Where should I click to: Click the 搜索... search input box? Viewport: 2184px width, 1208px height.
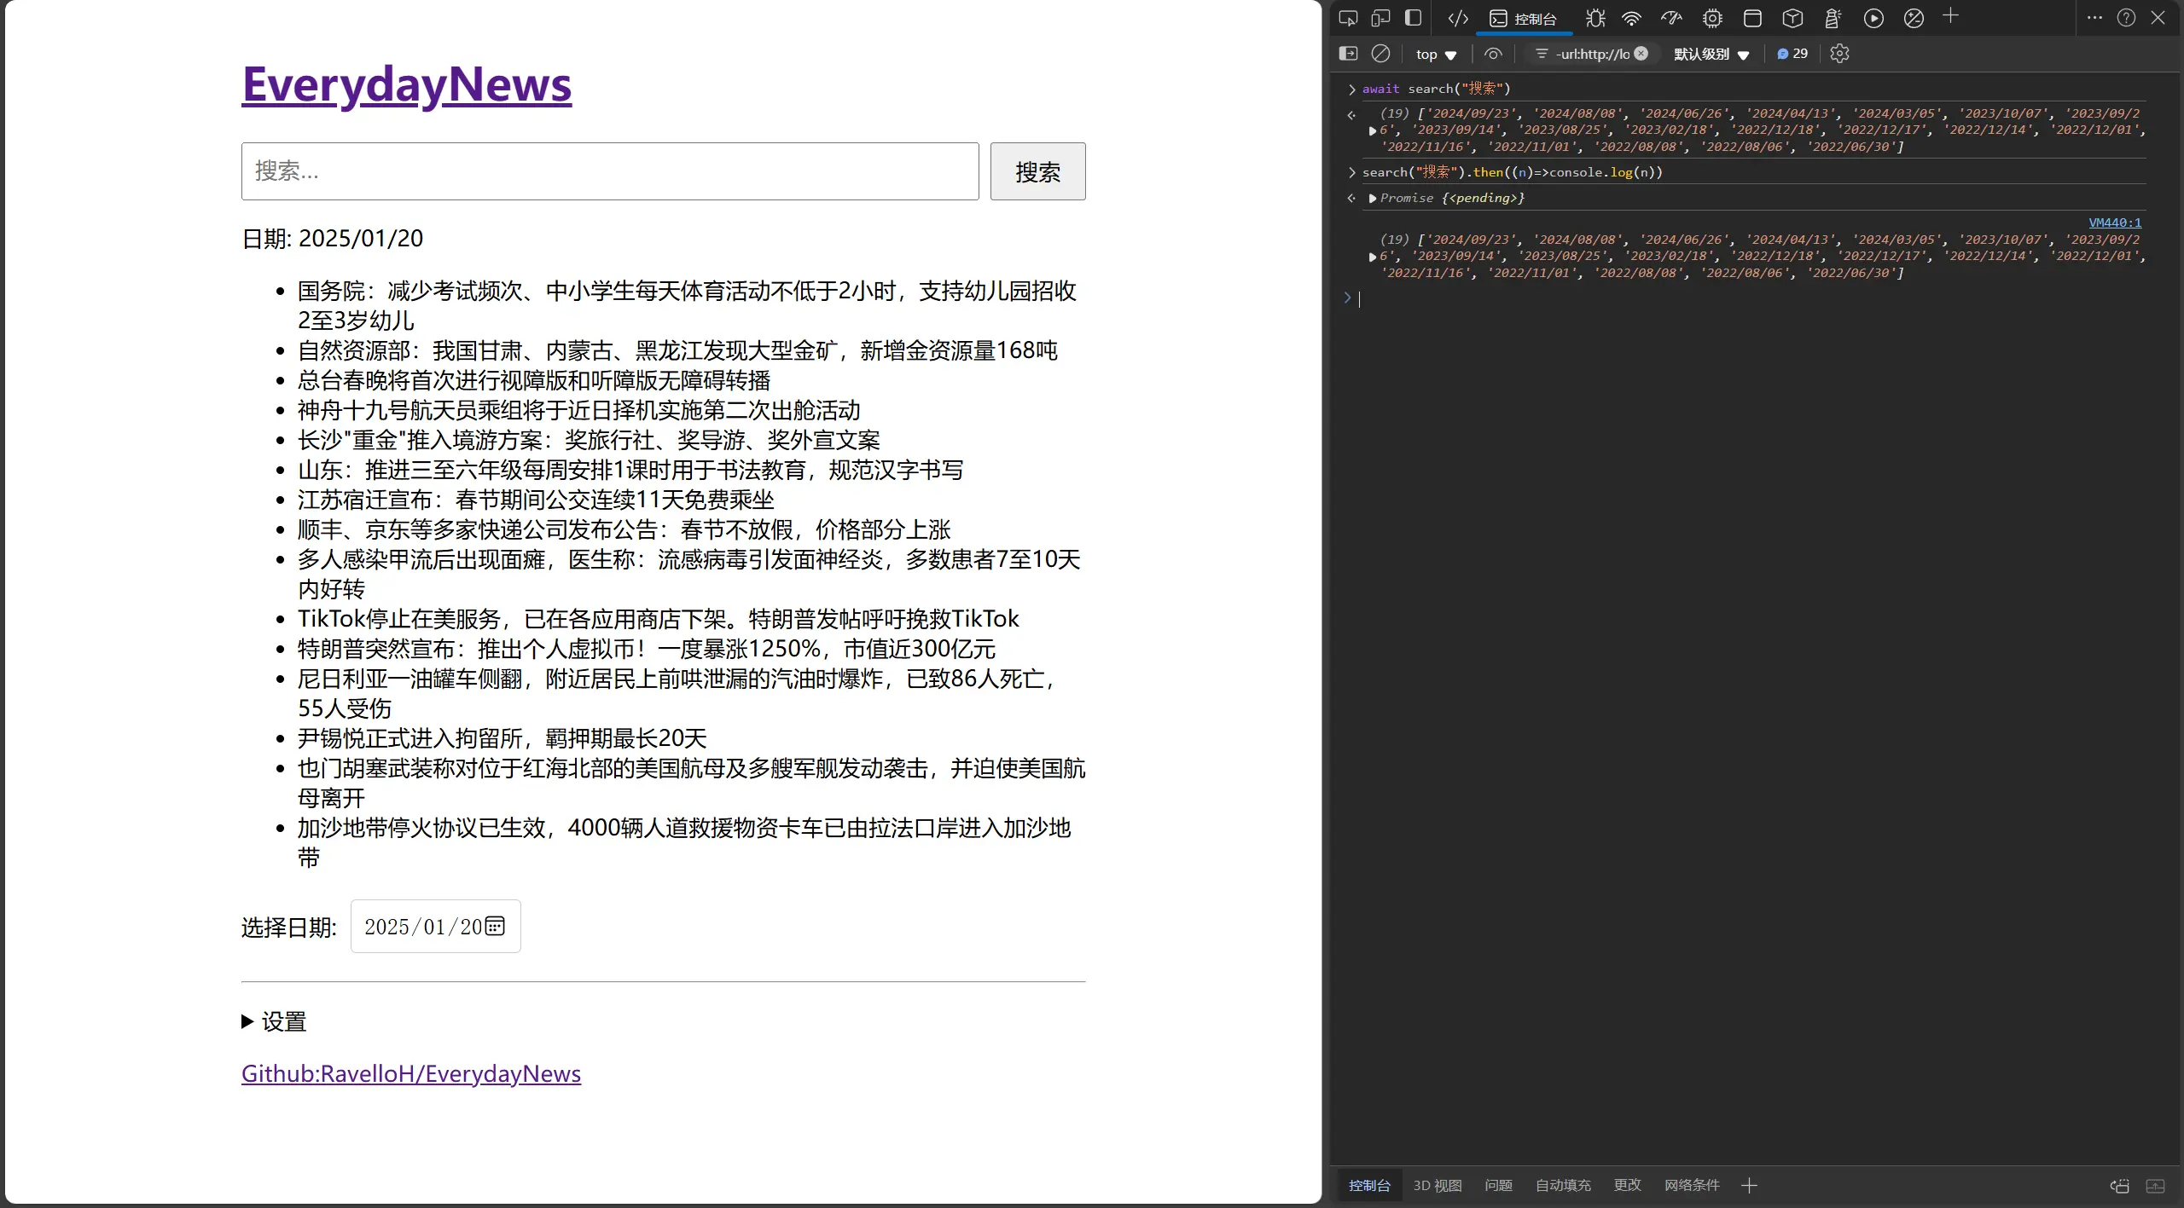610,171
